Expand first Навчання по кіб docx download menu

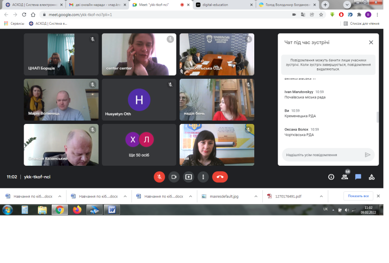coord(60,197)
